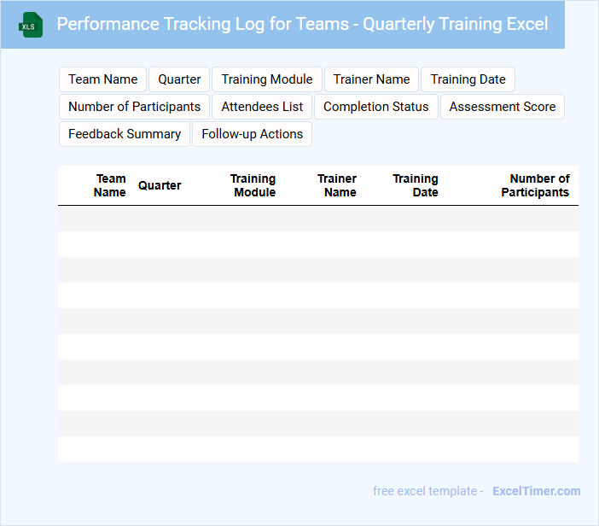Choose the Trainer Name tag

pyautogui.click(x=371, y=79)
